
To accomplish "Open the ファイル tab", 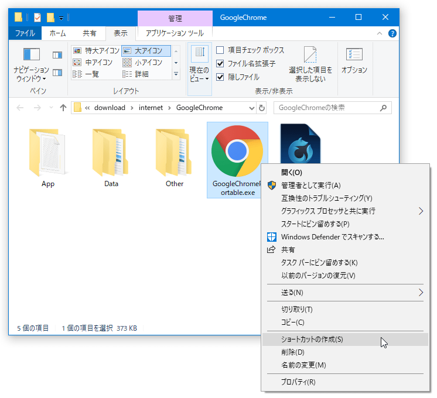I will tap(25, 33).
